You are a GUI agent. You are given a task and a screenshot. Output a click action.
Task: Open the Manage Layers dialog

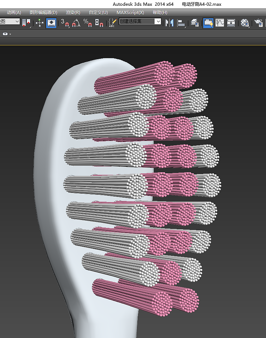[195, 23]
